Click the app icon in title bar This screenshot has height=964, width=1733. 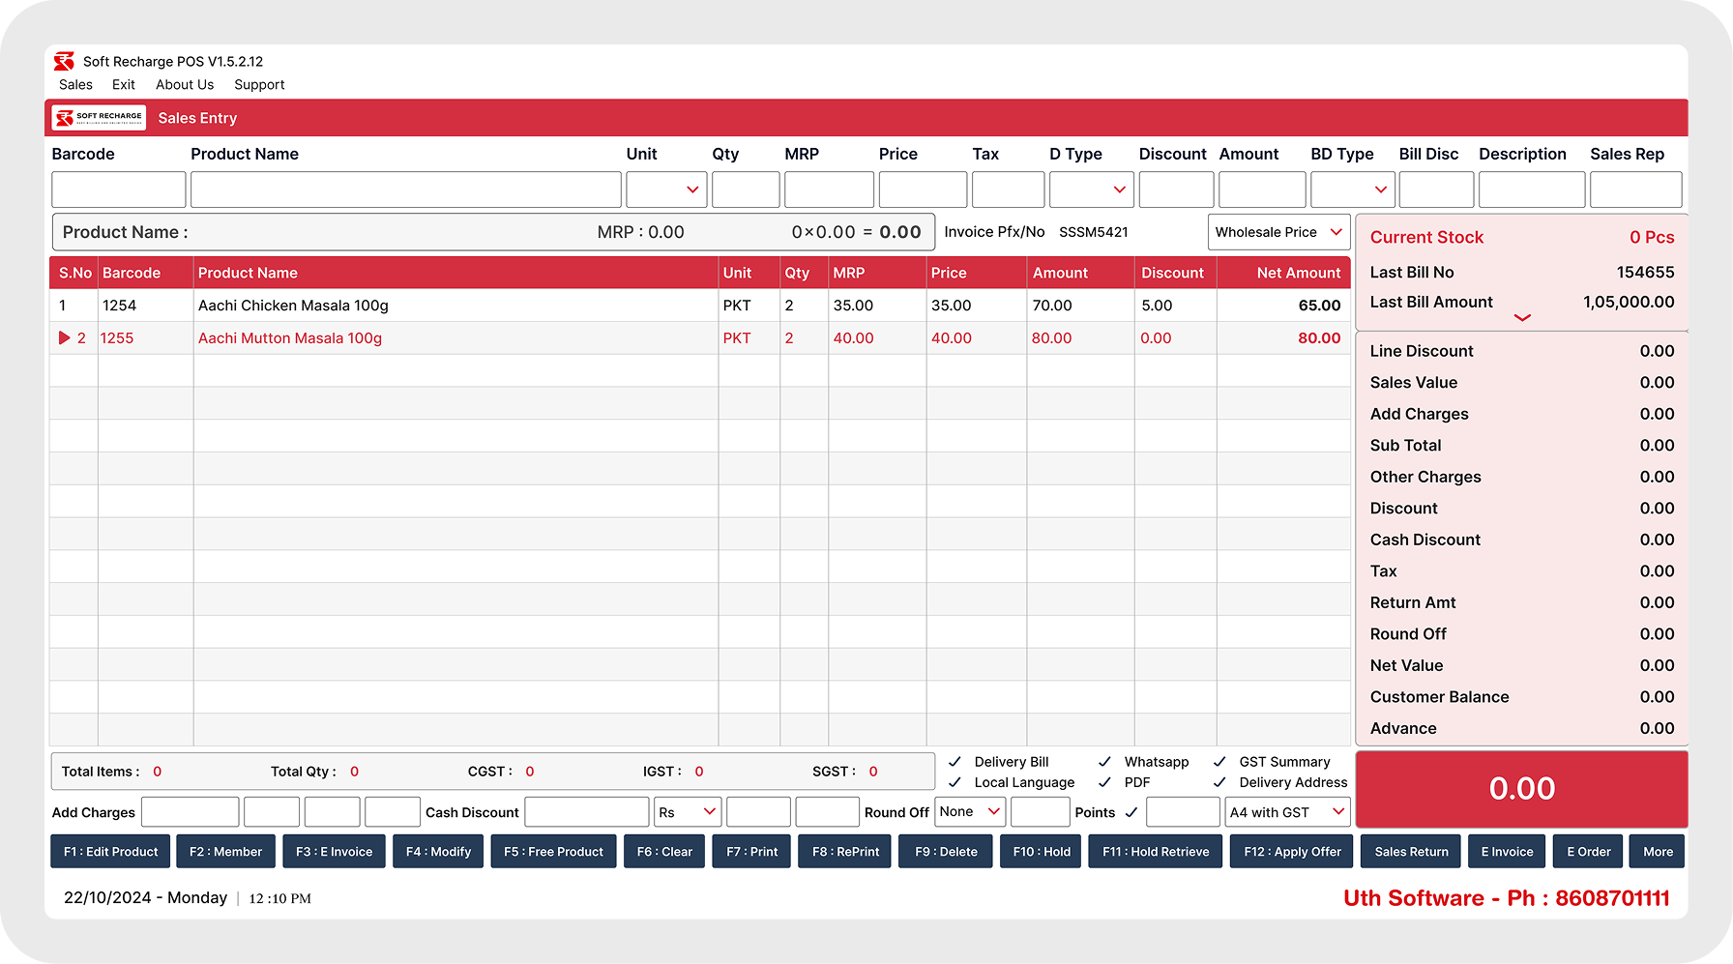[64, 62]
